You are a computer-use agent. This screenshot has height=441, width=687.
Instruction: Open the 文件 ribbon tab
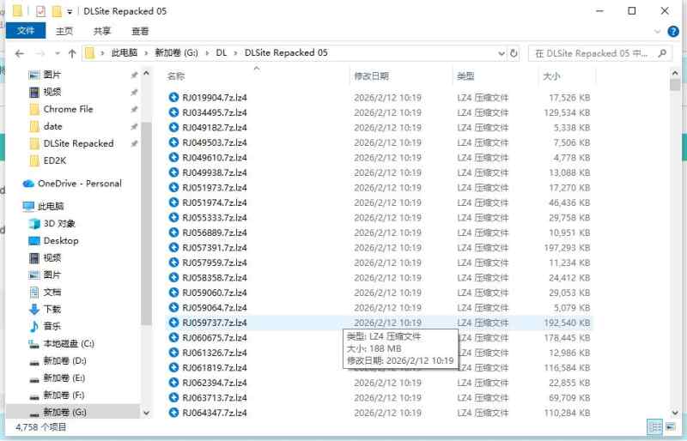tap(26, 31)
